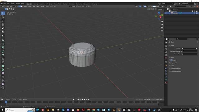The width and height of the screenshot is (199, 112).
Task: Select the Rip Region tool
Action: 3,88
